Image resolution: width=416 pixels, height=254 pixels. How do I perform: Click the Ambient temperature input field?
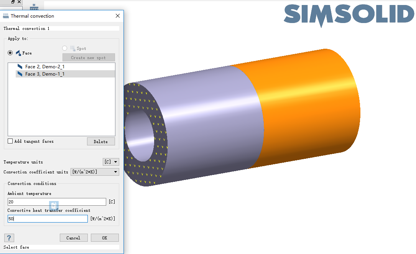(57, 201)
